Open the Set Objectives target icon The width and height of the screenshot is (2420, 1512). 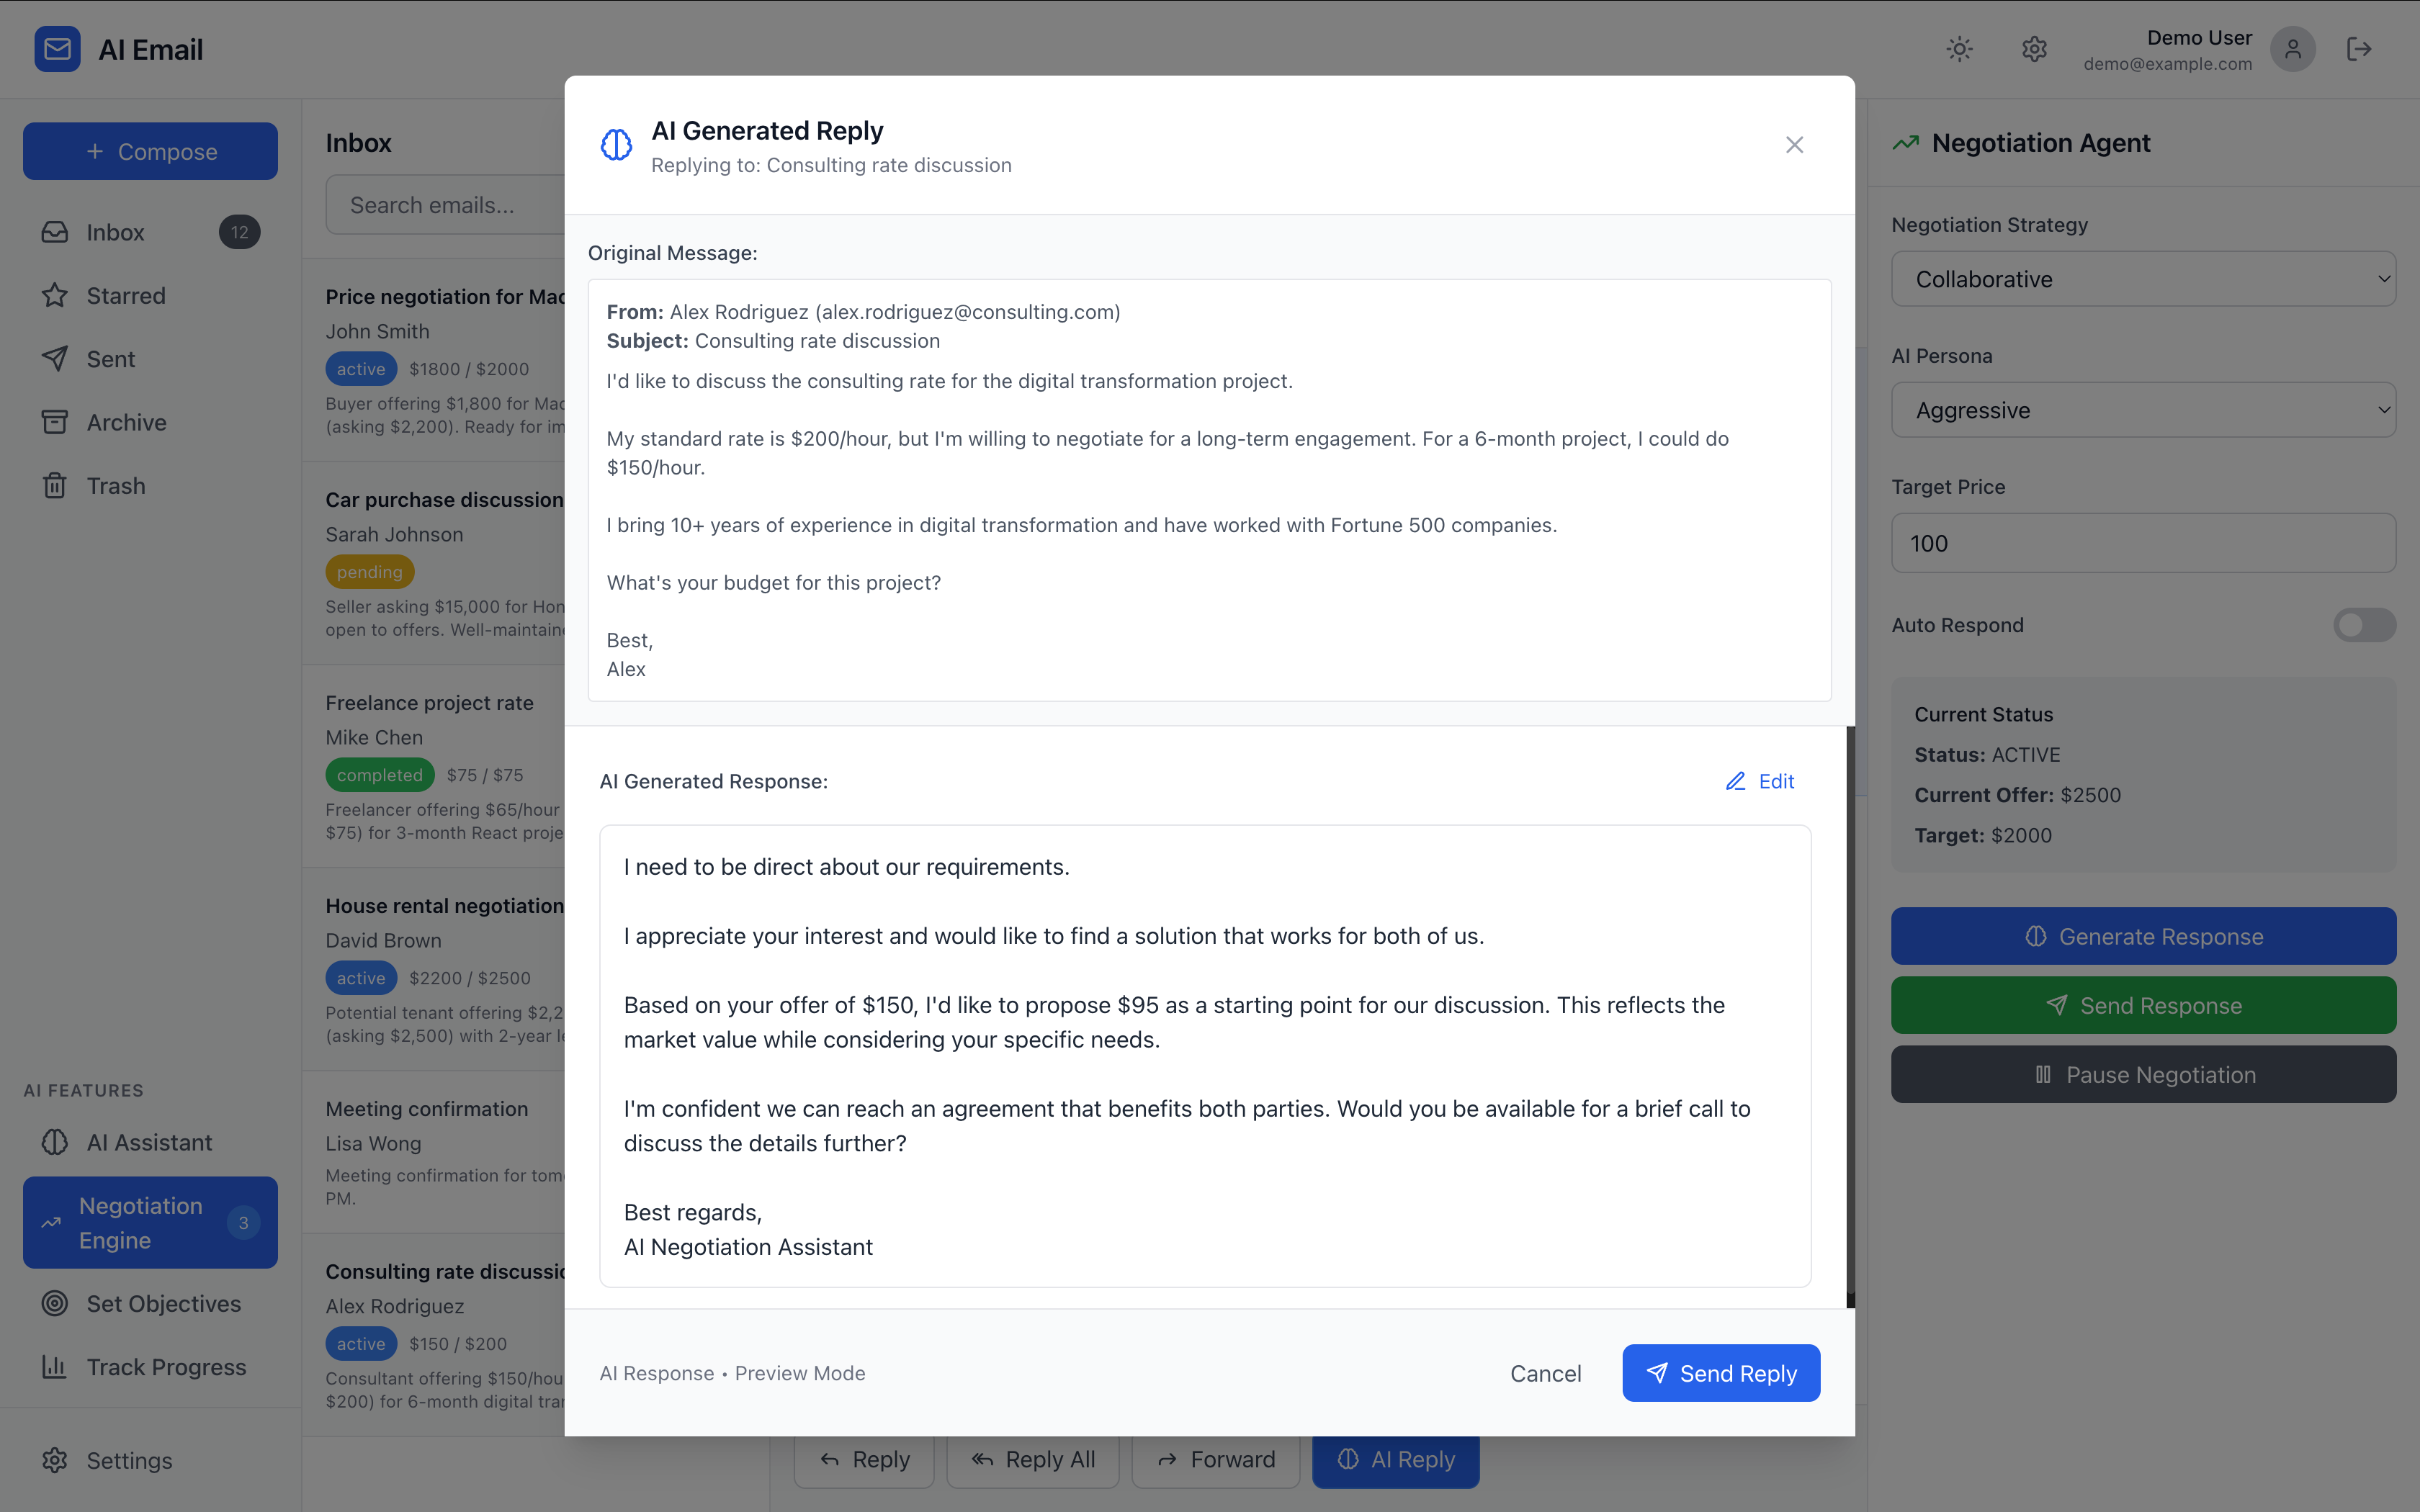tap(55, 1303)
